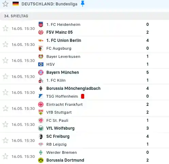The image size is (169, 164).
Task: Click the Eintracht Frankfurt eagle crest
Action: (x=41, y=104)
